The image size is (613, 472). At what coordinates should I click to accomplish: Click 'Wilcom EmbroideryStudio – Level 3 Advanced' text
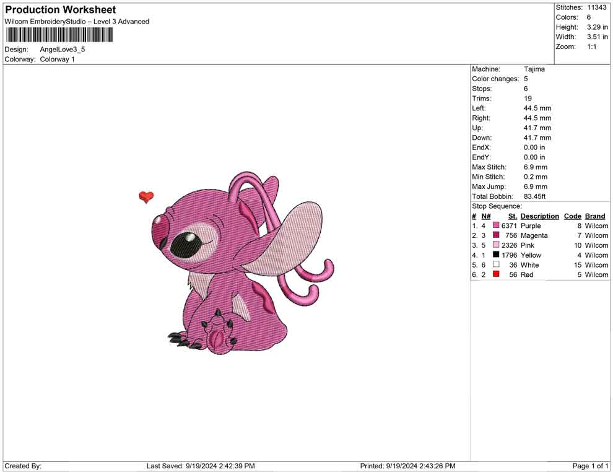point(77,22)
